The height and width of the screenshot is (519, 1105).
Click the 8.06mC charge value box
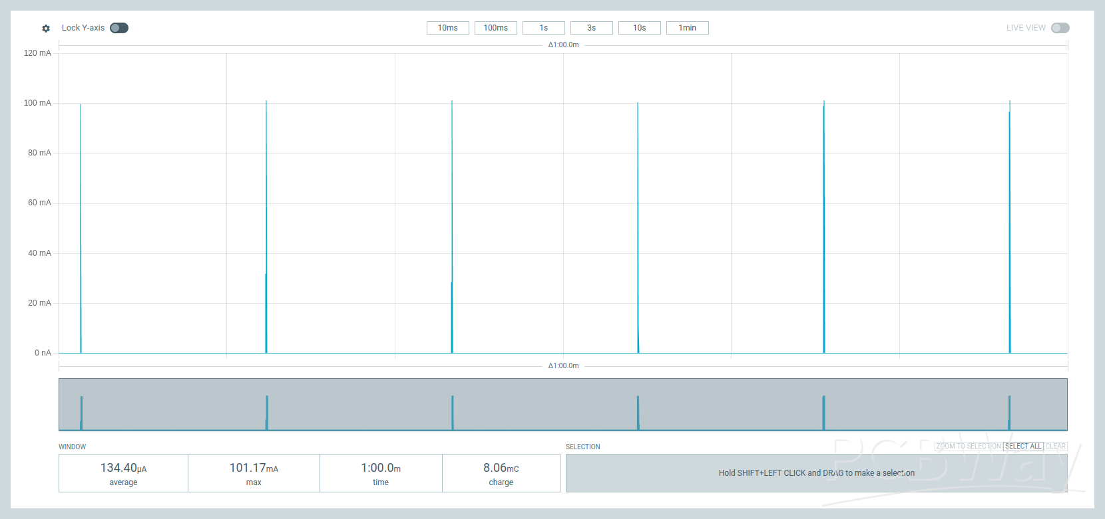pos(501,473)
